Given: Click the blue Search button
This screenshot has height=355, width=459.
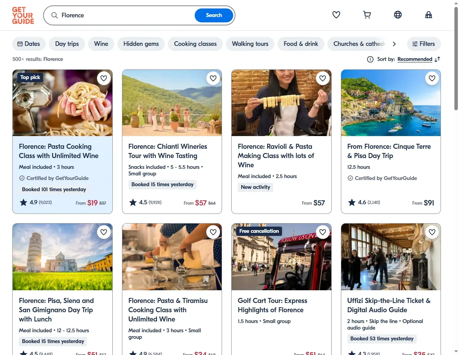Looking at the screenshot, I should 214,15.
